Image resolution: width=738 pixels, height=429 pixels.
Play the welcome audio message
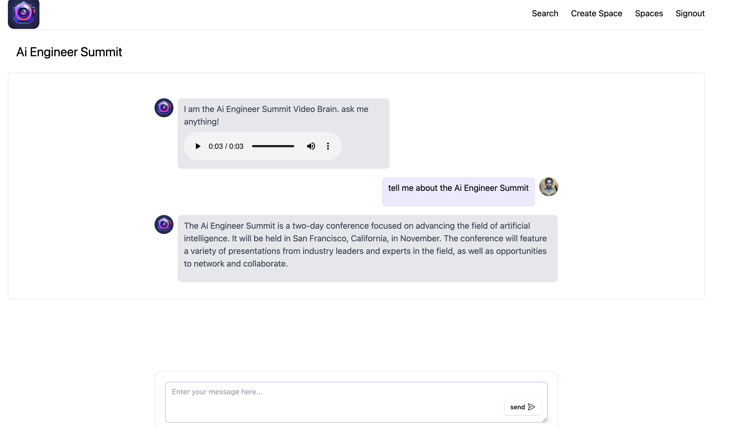tap(198, 146)
